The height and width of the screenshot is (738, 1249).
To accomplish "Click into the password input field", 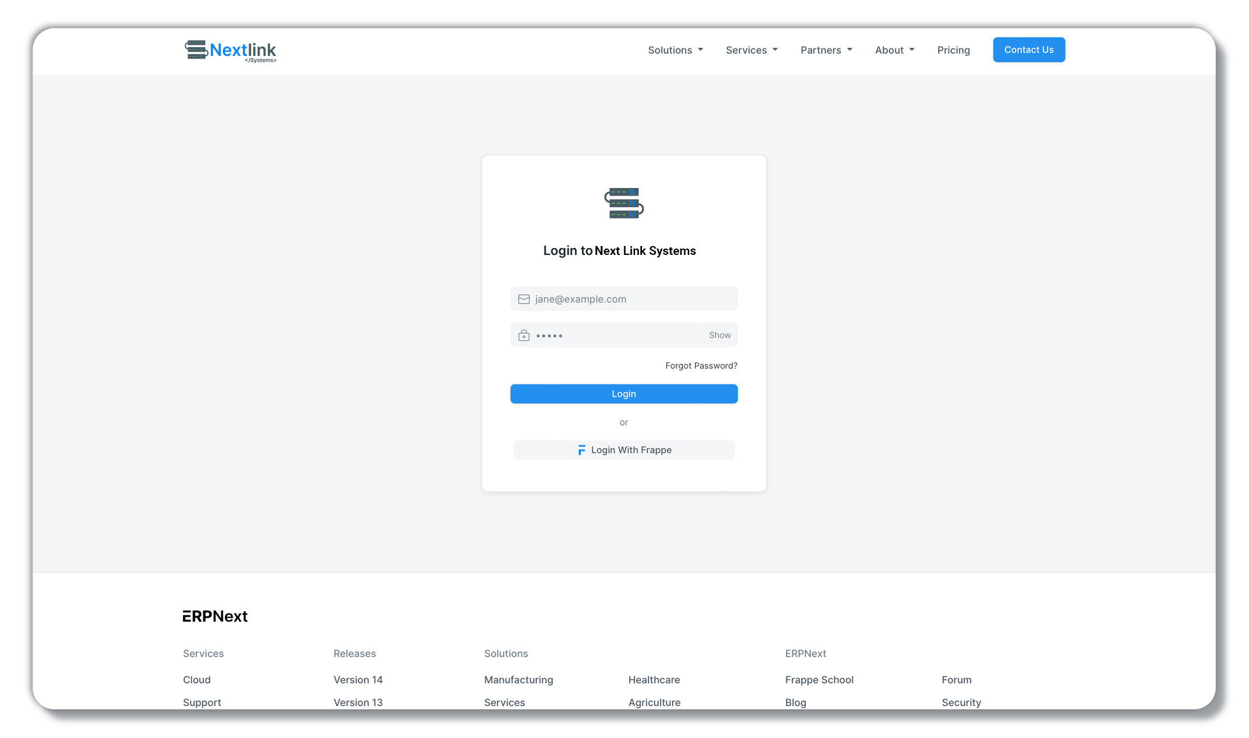I will click(618, 335).
